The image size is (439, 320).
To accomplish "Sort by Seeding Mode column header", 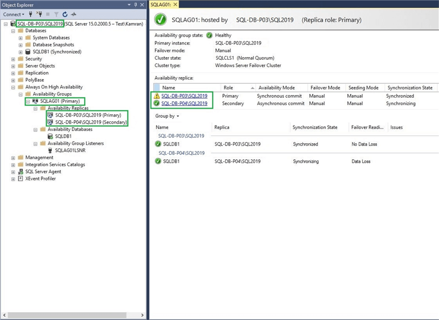I will pos(365,88).
